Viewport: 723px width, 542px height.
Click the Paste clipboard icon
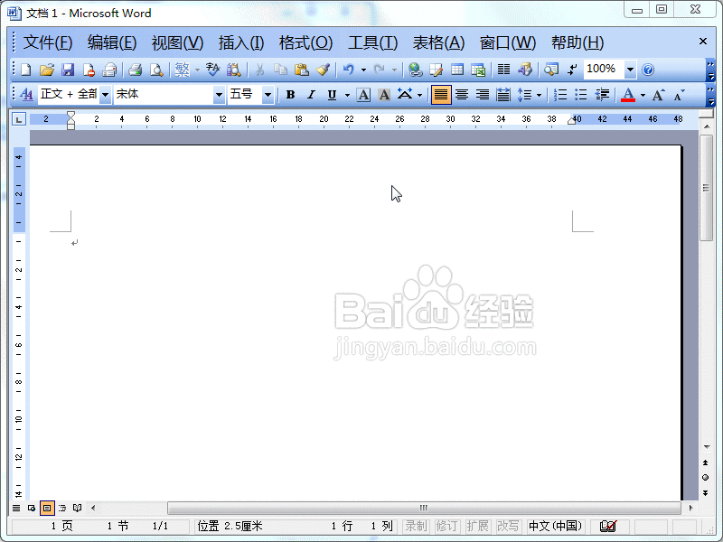302,70
